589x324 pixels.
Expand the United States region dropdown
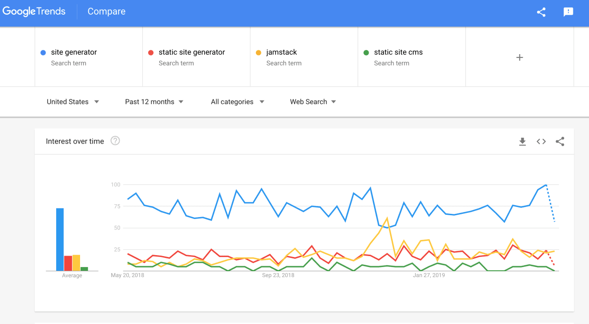click(73, 102)
